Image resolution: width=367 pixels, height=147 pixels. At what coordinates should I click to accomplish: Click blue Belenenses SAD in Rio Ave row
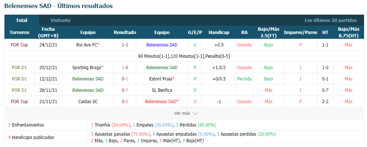(x=162, y=45)
